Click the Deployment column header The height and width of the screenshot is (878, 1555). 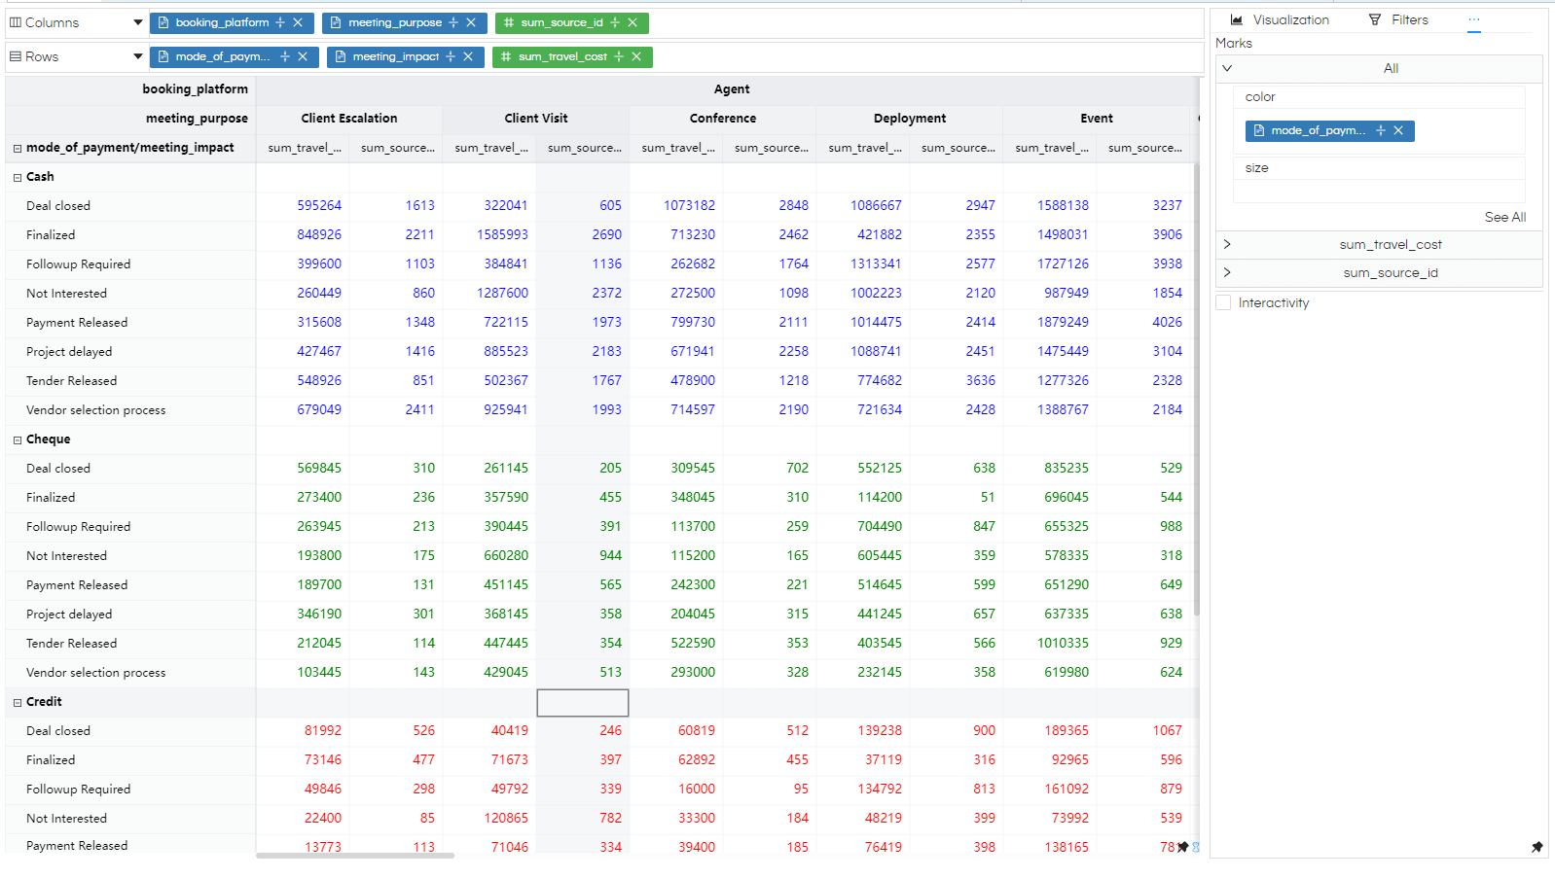(910, 119)
